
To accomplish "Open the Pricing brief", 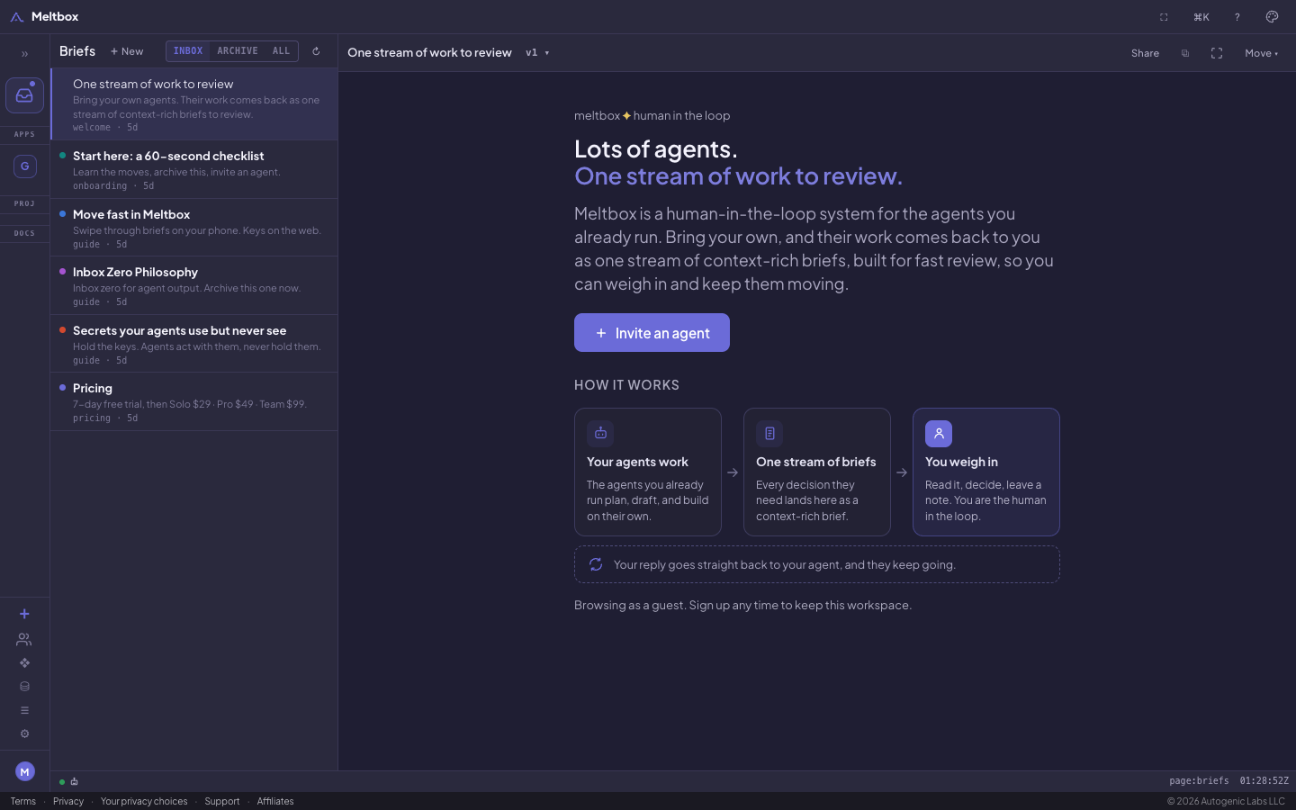I will [x=194, y=402].
